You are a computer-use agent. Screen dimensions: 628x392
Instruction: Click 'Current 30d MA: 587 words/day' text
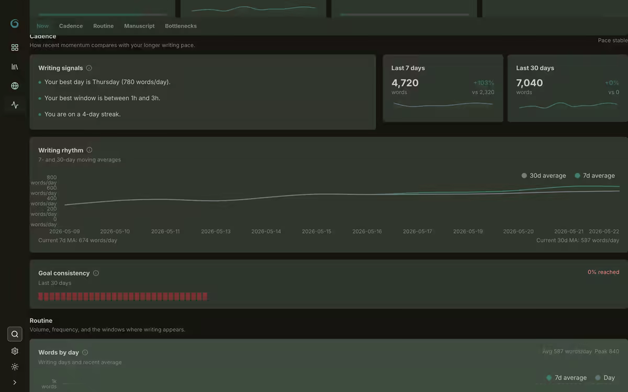(578, 240)
